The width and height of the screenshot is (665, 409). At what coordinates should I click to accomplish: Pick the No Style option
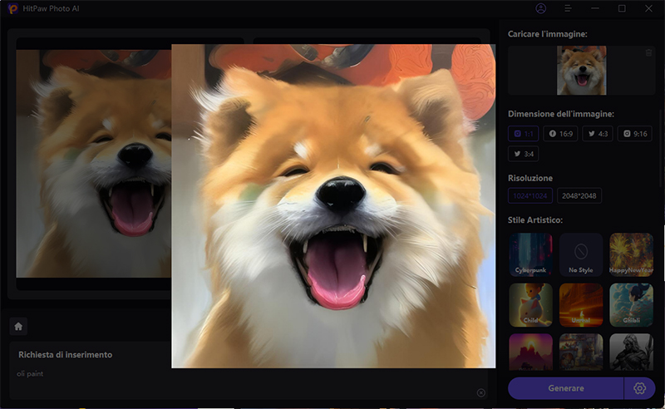[x=581, y=254]
